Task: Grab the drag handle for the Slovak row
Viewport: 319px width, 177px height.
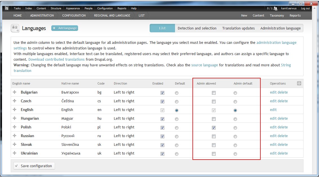Action: 15,144
